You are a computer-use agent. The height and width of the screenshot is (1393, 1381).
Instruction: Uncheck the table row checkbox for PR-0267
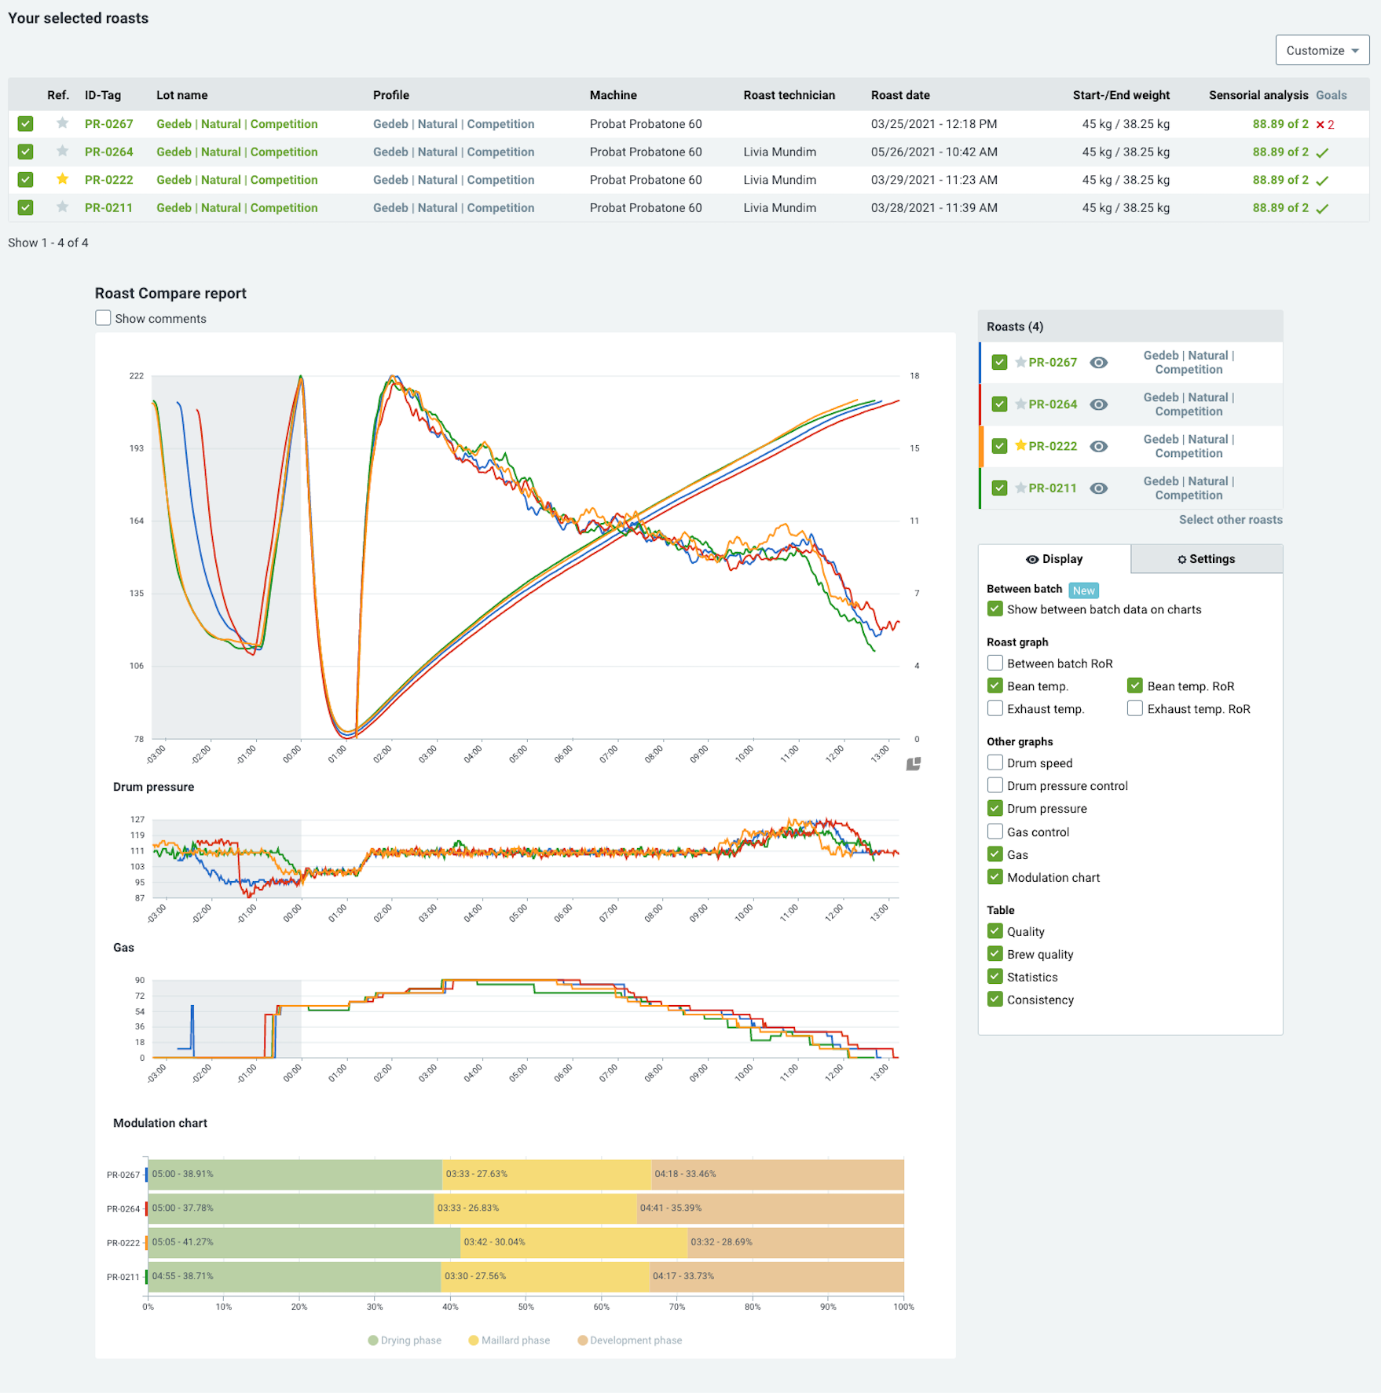point(26,123)
